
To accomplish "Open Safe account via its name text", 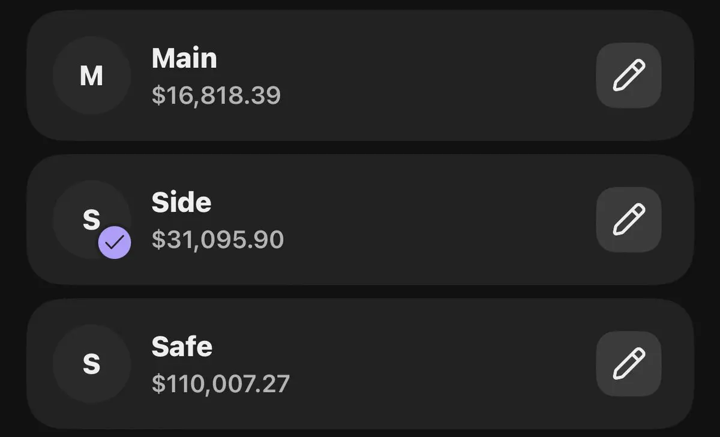I will (x=182, y=346).
